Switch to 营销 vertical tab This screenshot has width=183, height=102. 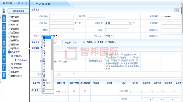4,19
